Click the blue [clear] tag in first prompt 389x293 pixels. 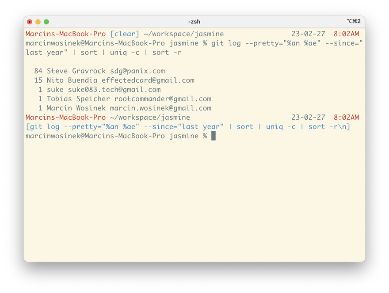pos(125,34)
